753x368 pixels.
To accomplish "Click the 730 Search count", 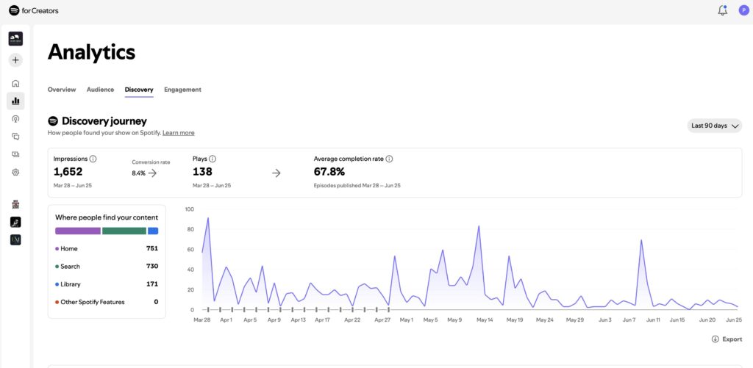I will (x=152, y=267).
